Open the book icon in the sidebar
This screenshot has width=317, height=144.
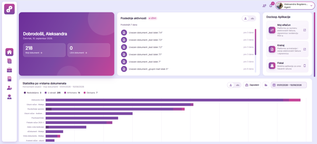[x=9, y=79]
